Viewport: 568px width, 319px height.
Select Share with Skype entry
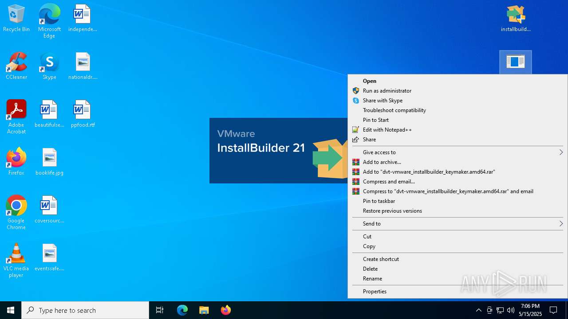pos(458,101)
